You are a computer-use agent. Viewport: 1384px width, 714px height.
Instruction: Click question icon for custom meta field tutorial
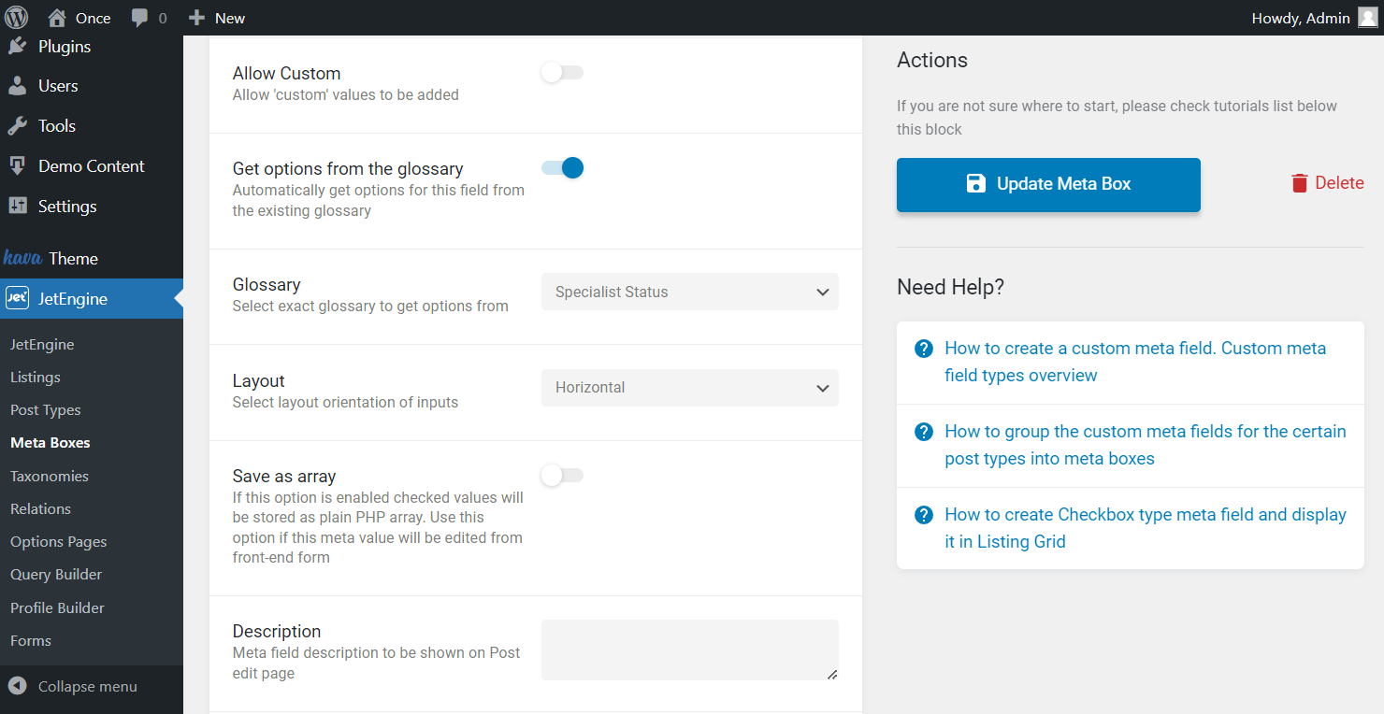[923, 349]
